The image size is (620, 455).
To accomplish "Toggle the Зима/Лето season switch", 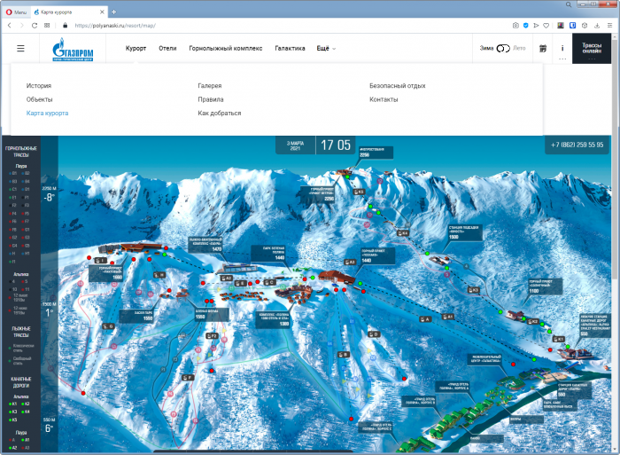I will pyautogui.click(x=503, y=48).
